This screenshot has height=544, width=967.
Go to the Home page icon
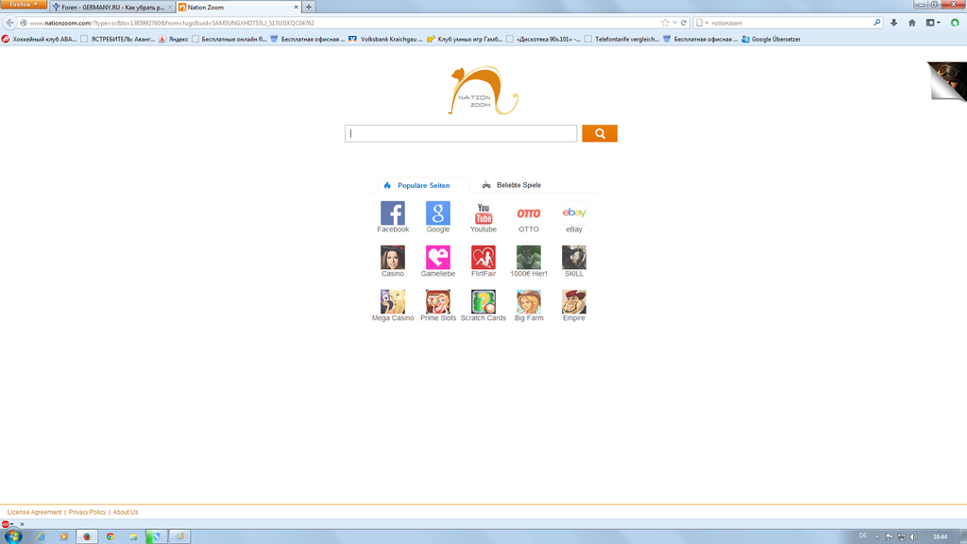pyautogui.click(x=912, y=23)
